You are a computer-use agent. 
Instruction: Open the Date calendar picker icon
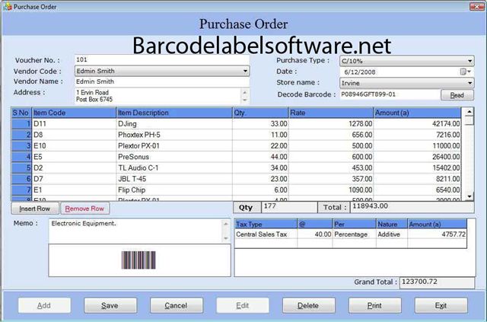tap(465, 72)
